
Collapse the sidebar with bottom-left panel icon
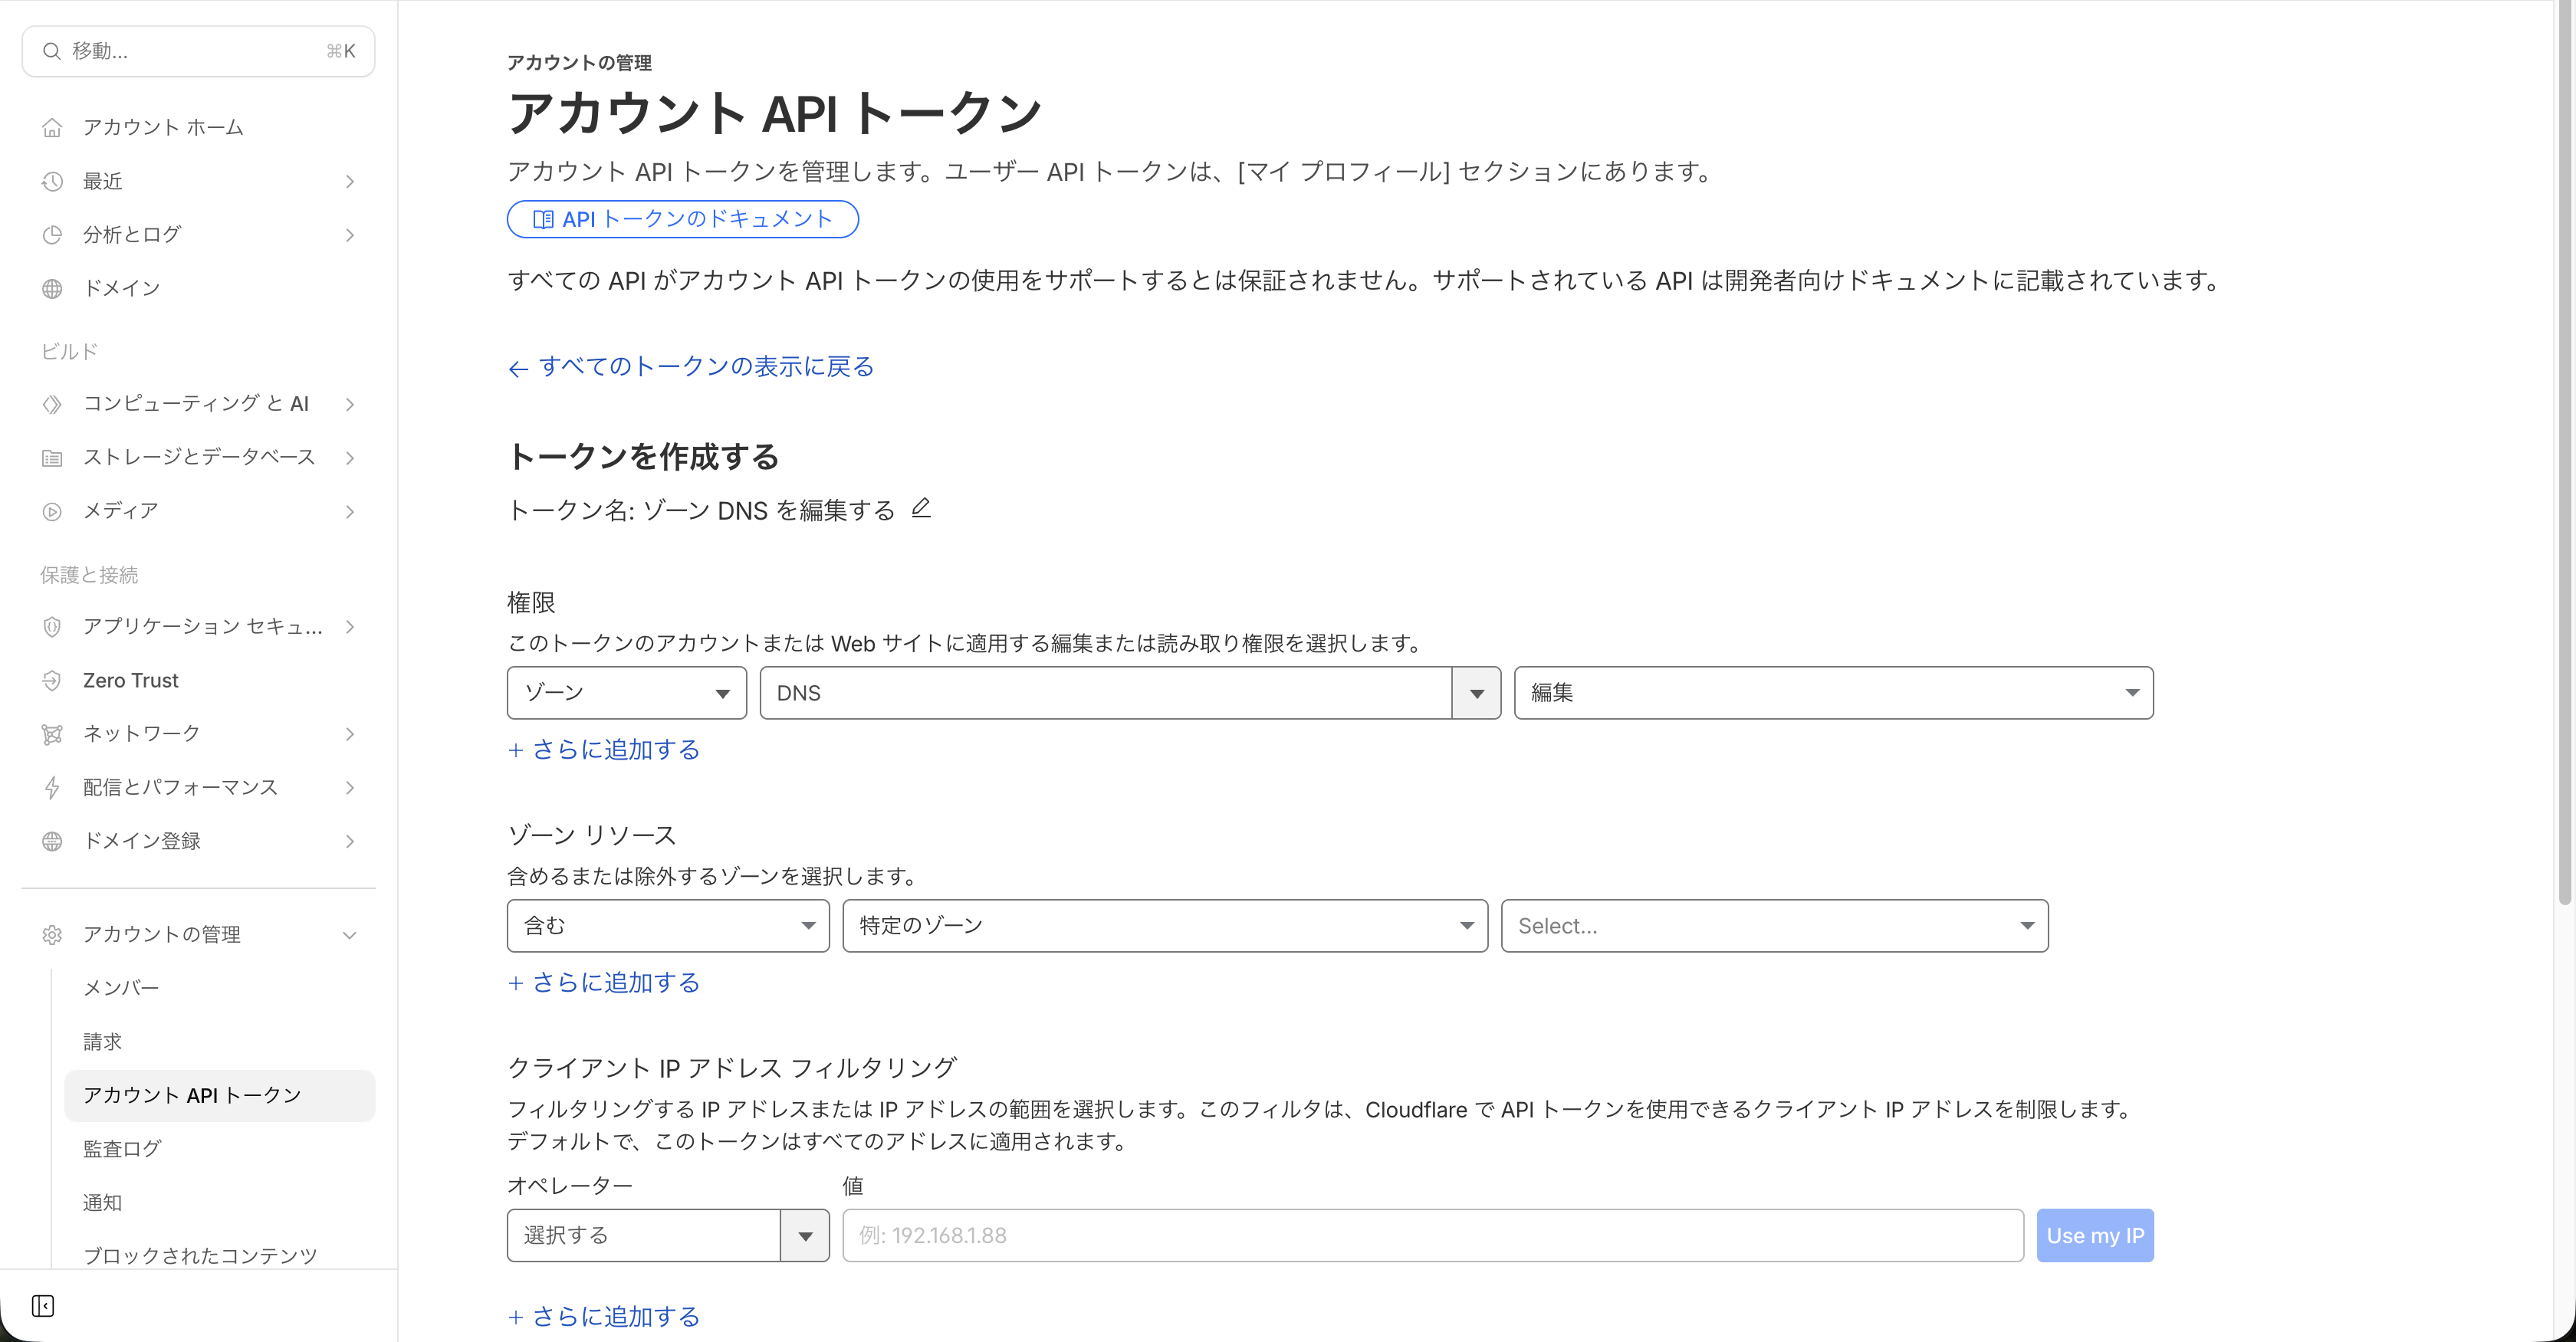[42, 1306]
